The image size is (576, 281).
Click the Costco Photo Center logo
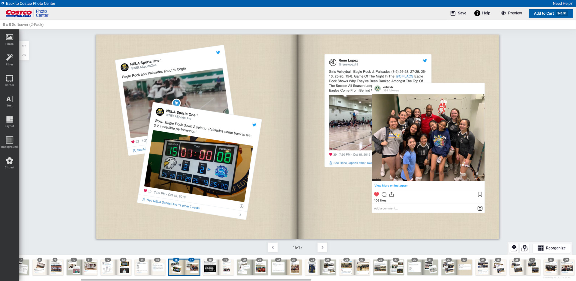27,13
